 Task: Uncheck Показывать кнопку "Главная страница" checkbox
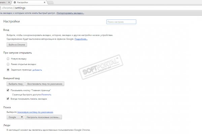pyautogui.click(x=8, y=90)
